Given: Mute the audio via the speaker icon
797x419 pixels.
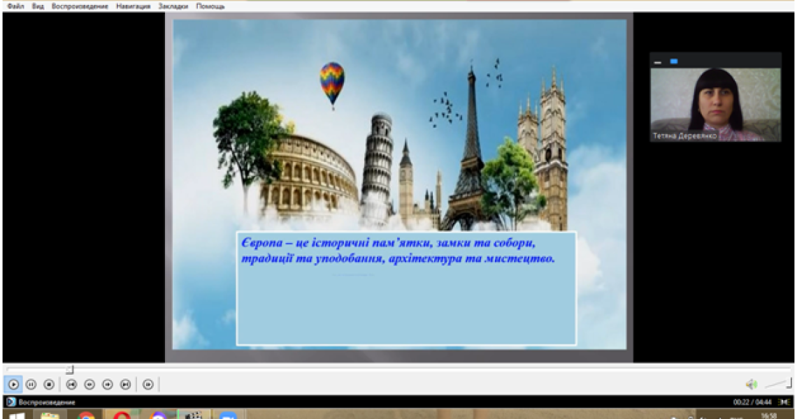Looking at the screenshot, I should click(x=752, y=385).
